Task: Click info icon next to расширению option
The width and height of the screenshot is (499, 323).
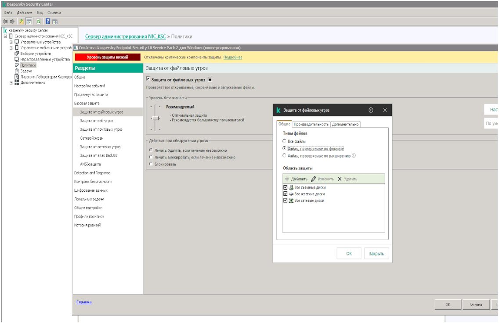Action: [354, 155]
